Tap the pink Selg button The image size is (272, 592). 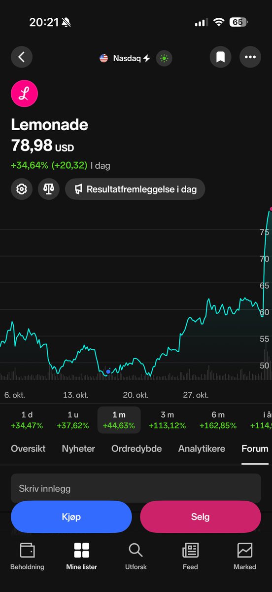[x=201, y=517]
